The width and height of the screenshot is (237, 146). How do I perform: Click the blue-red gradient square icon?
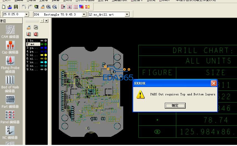[81, 7]
